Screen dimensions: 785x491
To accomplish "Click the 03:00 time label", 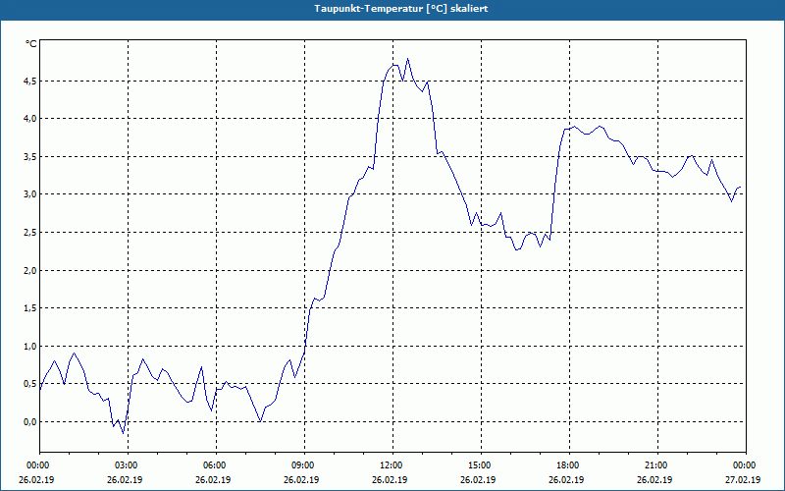I will tap(128, 465).
